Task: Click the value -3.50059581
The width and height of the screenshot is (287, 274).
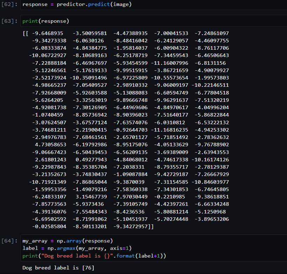Action: point(90,33)
